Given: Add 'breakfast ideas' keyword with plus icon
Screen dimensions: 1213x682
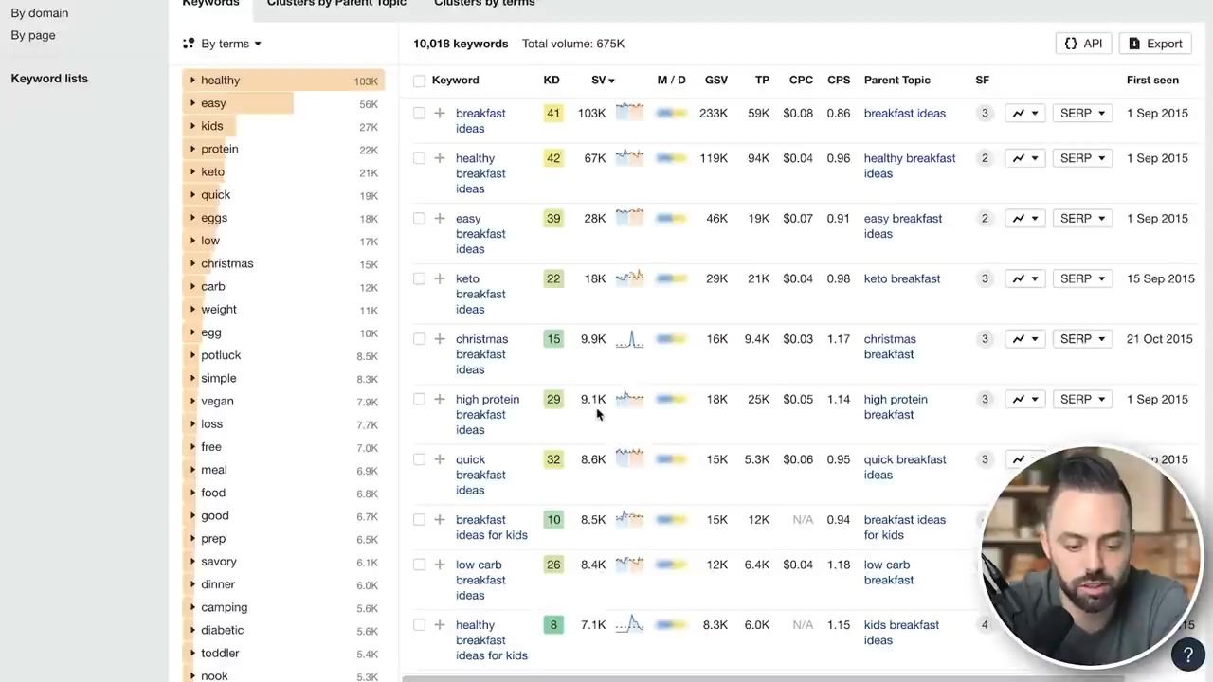Looking at the screenshot, I should [x=440, y=113].
